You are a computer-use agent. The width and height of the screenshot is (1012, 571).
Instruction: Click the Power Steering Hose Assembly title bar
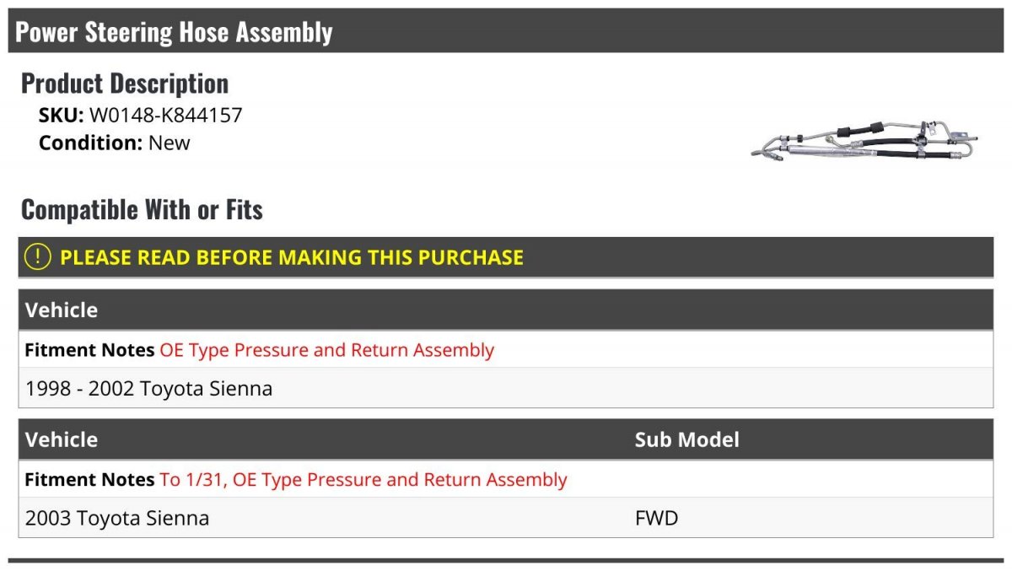click(x=506, y=31)
